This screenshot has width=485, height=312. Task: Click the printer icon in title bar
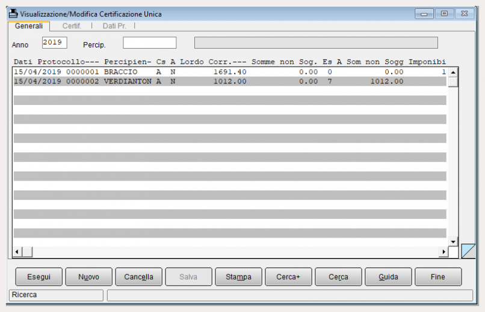tap(13, 14)
